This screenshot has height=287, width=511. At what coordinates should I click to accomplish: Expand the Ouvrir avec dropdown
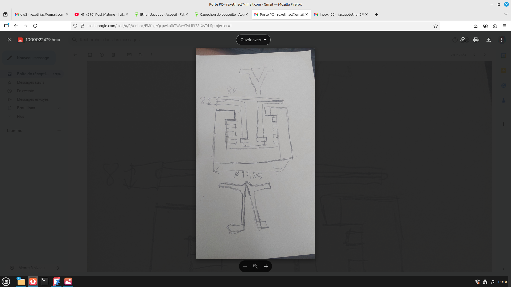pos(253,40)
